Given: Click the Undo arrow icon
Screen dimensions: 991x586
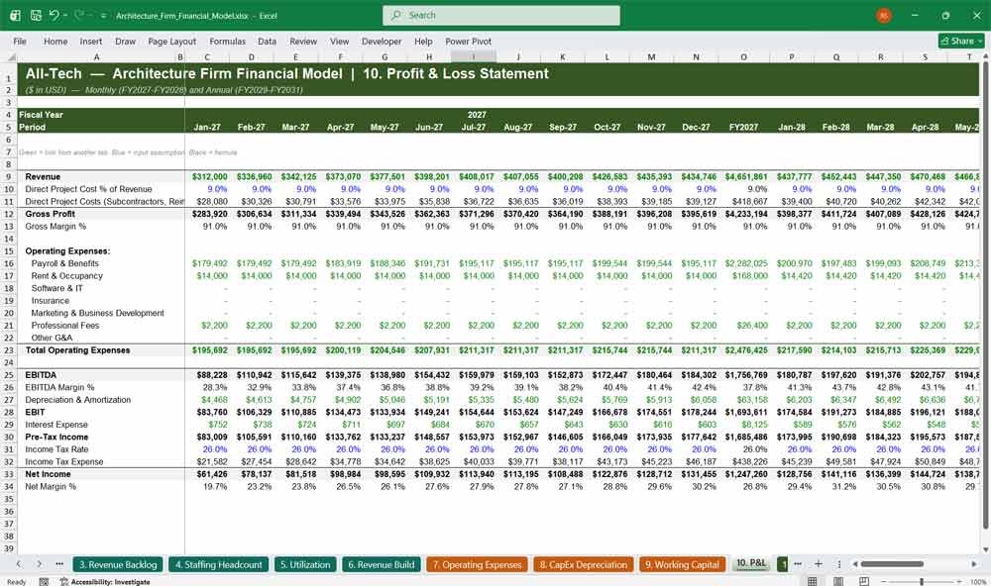Looking at the screenshot, I should pyautogui.click(x=54, y=15).
